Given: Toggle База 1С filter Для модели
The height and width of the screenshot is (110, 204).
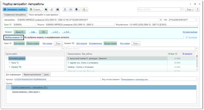Looking at the screenshot, I should point(19,43).
